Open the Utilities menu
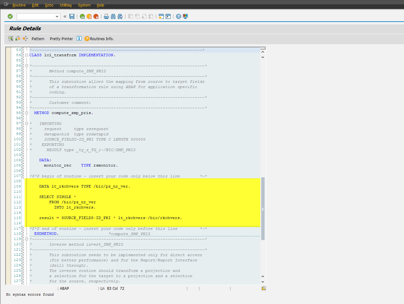The image size is (404, 304). 65,5
